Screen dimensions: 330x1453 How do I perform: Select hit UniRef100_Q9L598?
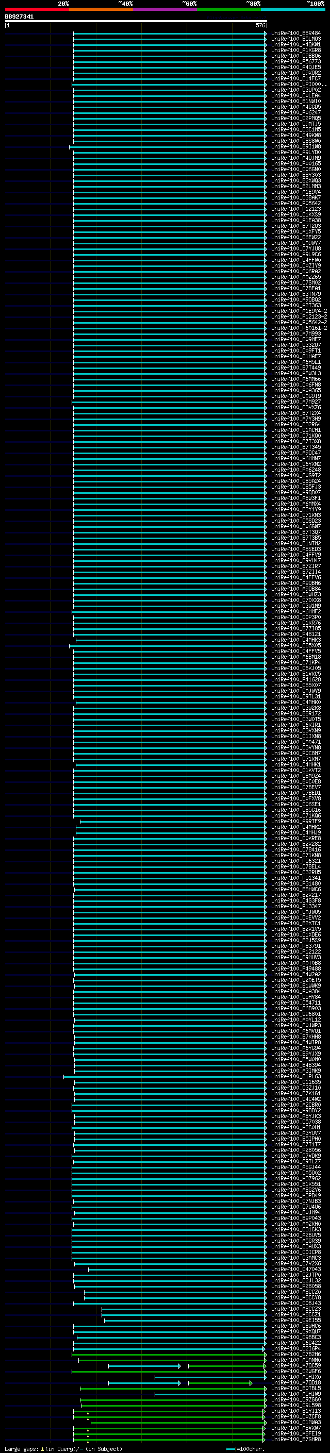pyautogui.click(x=296, y=1405)
